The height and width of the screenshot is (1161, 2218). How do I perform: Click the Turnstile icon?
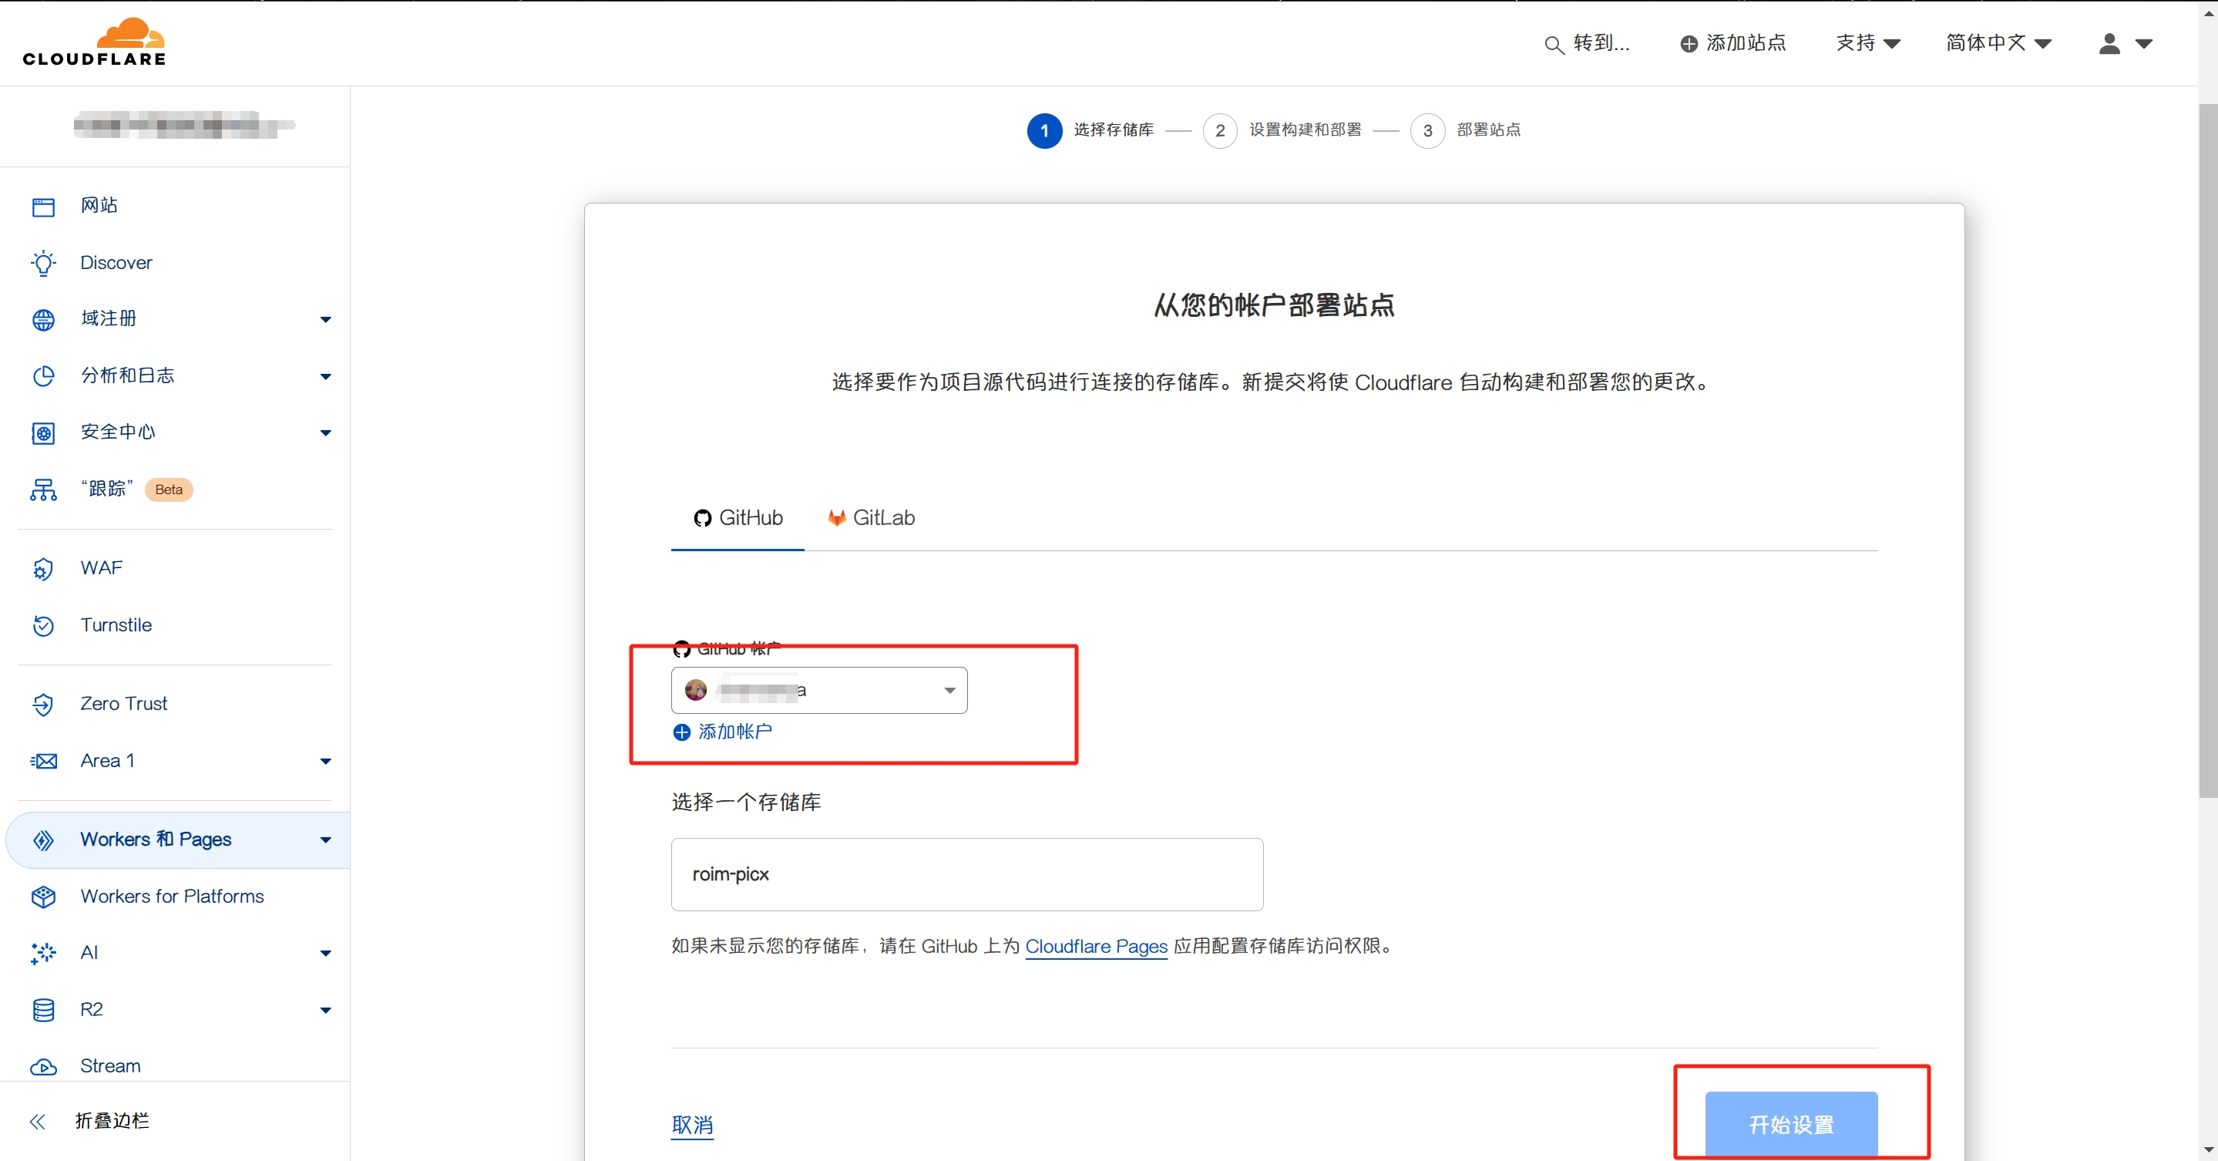click(43, 625)
